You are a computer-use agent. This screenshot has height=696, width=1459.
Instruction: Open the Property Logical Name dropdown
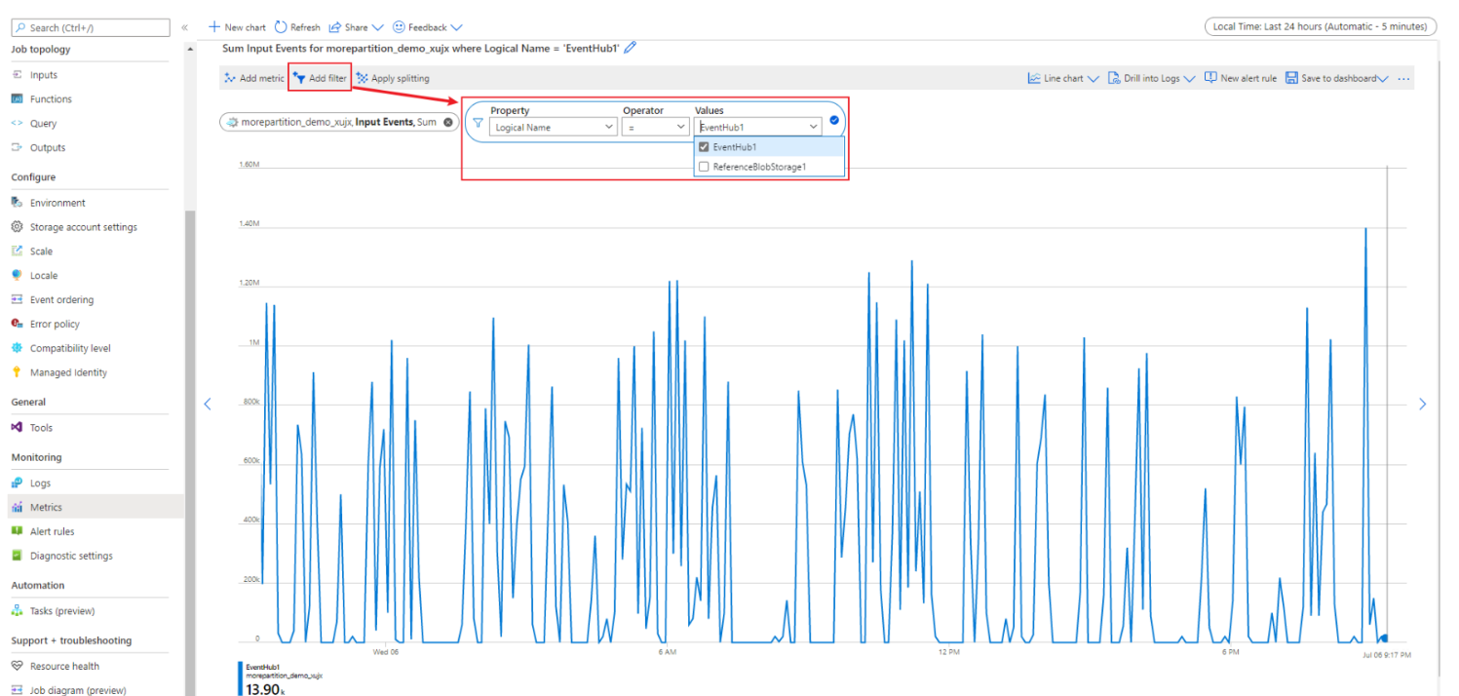(x=553, y=127)
